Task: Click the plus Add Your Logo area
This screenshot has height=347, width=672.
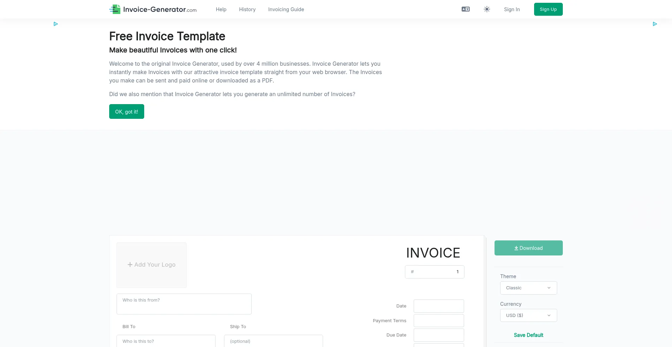Action: pos(152,265)
